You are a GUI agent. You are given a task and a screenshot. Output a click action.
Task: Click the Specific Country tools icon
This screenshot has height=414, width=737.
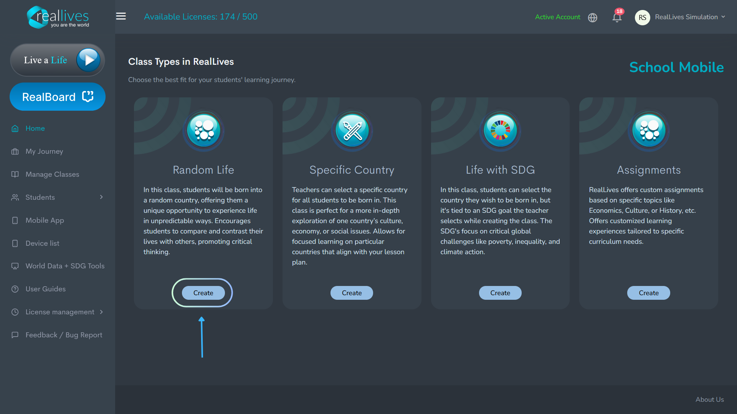point(352,130)
